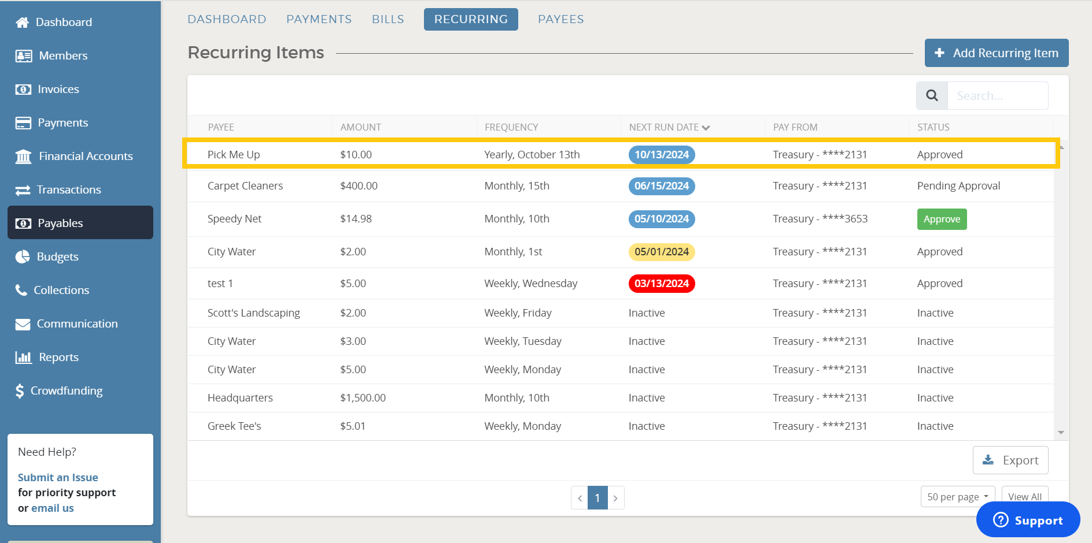Image resolution: width=1092 pixels, height=543 pixels.
Task: Open Collections via the phone icon
Action: point(21,291)
